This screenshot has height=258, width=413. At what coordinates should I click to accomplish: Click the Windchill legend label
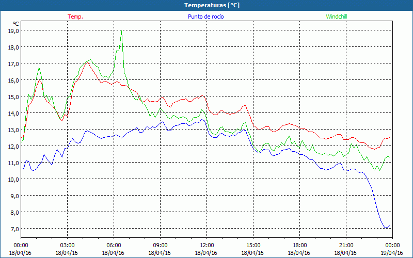(x=337, y=17)
